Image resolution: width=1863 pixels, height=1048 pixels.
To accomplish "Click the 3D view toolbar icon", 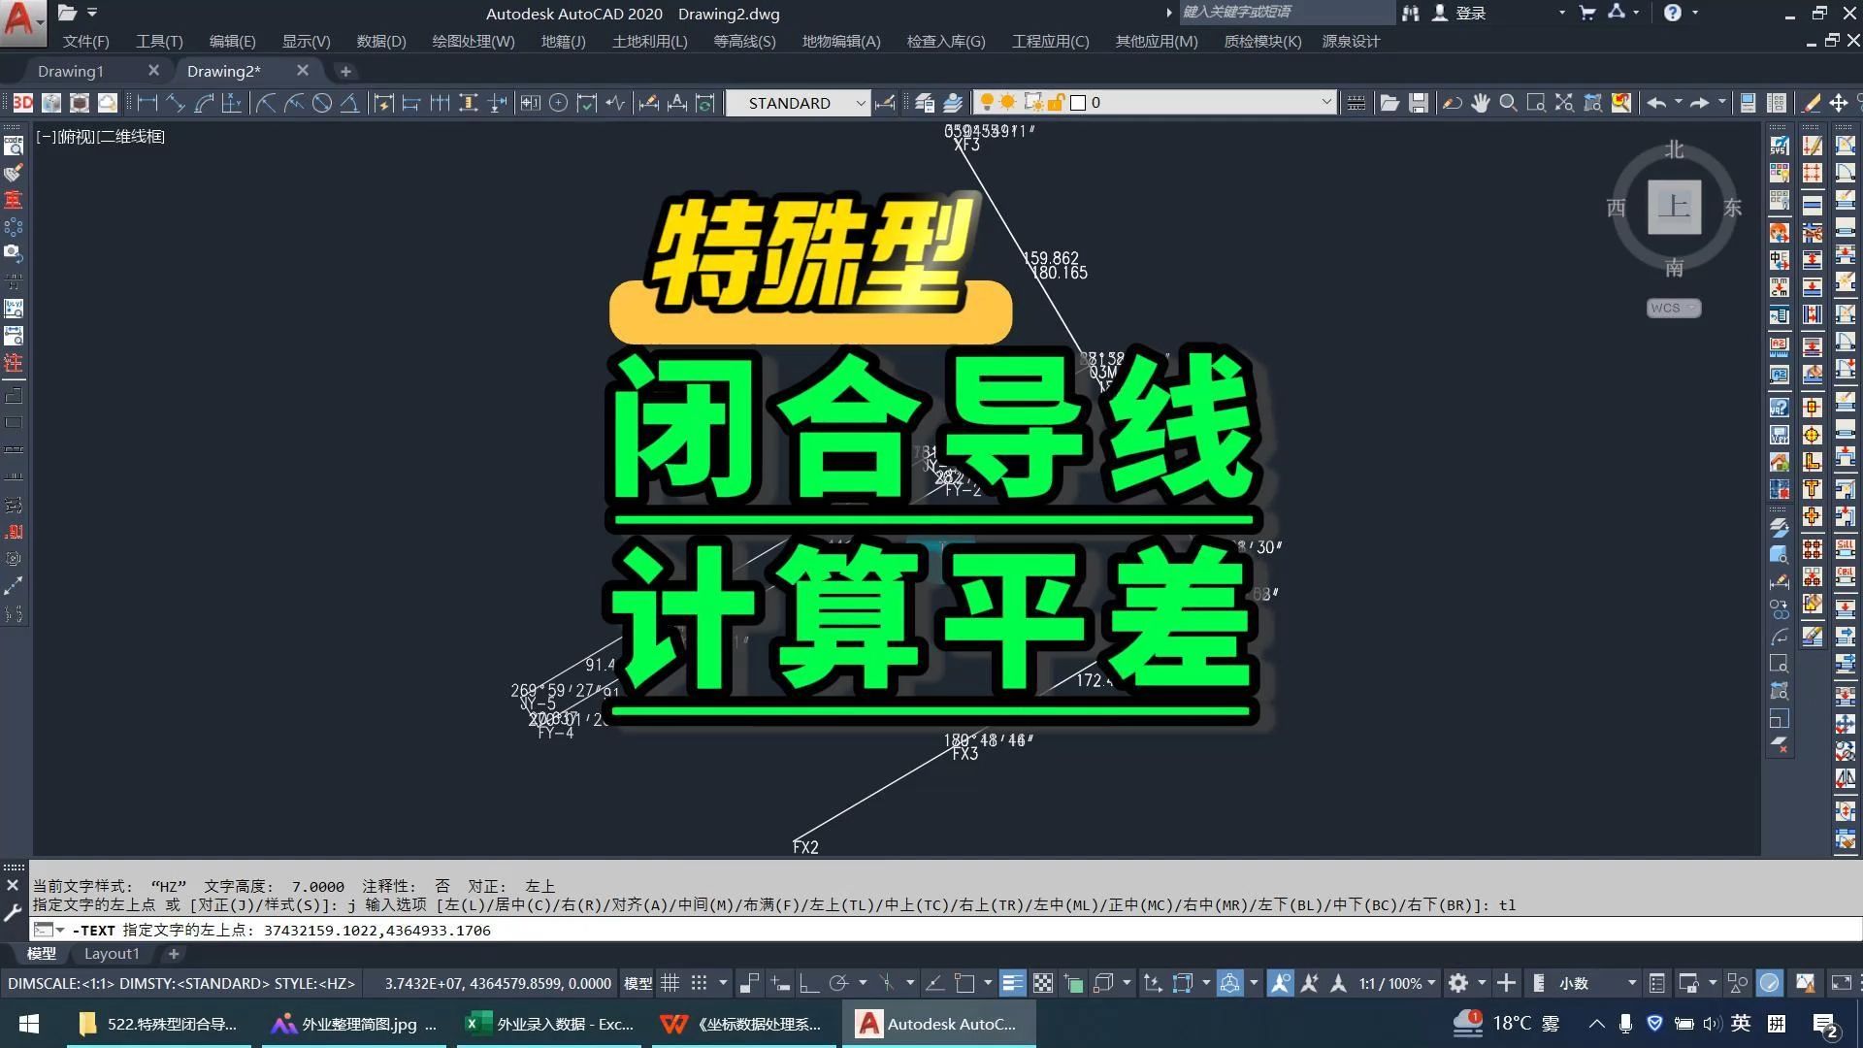I will pyautogui.click(x=22, y=103).
